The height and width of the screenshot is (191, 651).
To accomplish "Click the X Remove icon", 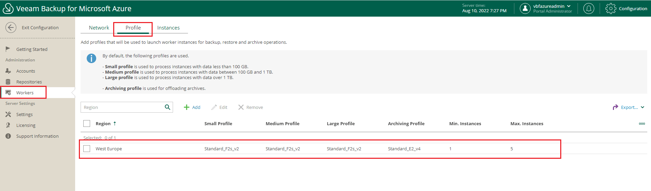I will coord(241,107).
